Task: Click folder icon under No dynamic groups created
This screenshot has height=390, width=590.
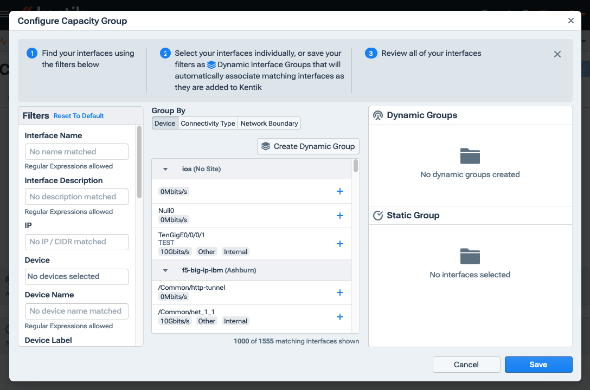Action: point(470,156)
